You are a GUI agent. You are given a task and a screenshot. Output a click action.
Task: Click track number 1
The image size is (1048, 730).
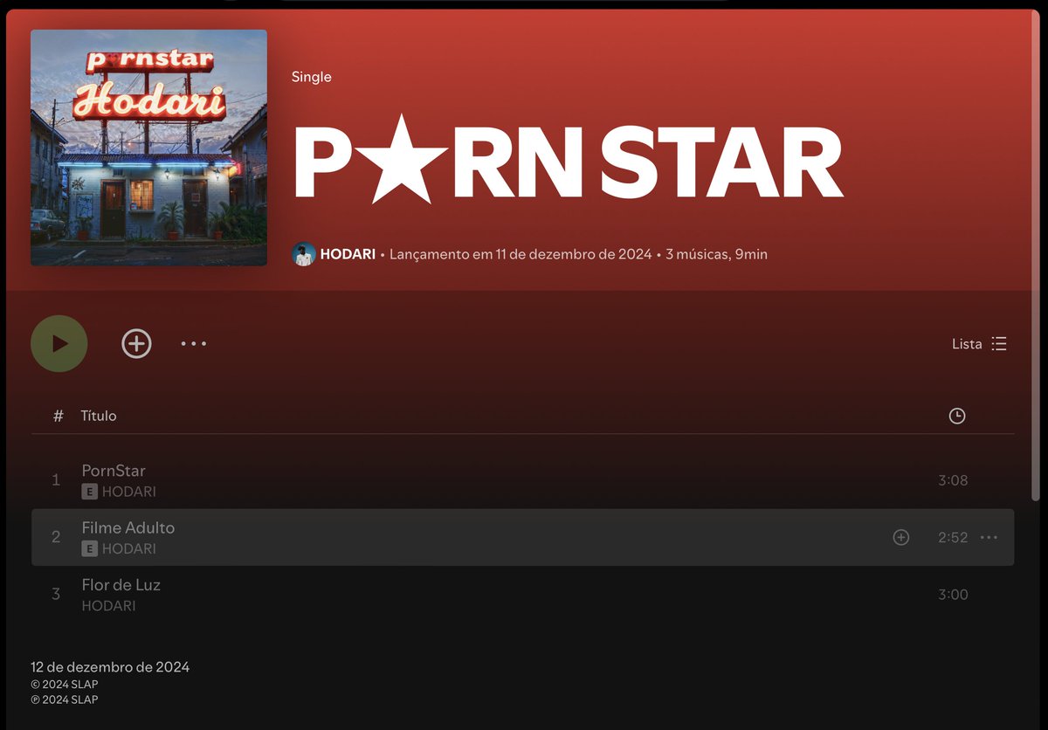click(56, 480)
